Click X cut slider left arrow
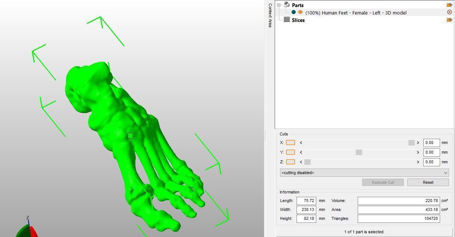The height and width of the screenshot is (237, 455). (301, 142)
